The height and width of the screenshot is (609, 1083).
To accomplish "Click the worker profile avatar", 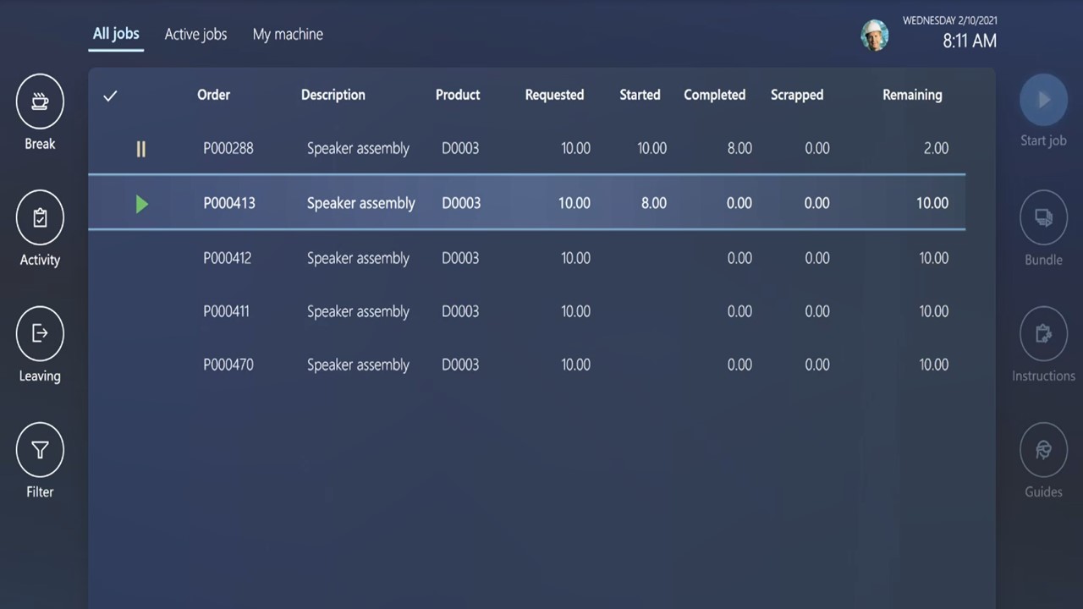I will pos(875,35).
